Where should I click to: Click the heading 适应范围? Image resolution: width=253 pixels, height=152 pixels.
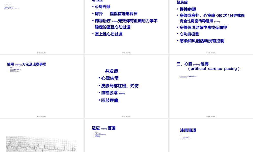pos(103,128)
